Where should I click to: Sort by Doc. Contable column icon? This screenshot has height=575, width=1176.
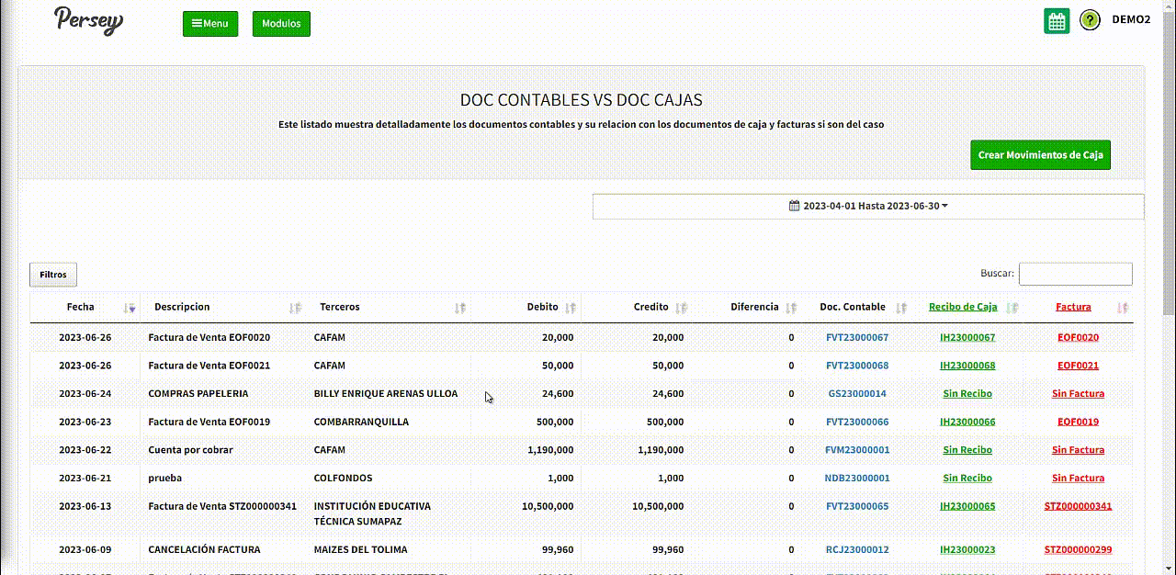901,308
